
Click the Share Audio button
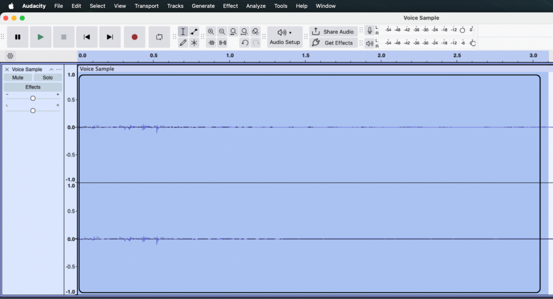[333, 32]
